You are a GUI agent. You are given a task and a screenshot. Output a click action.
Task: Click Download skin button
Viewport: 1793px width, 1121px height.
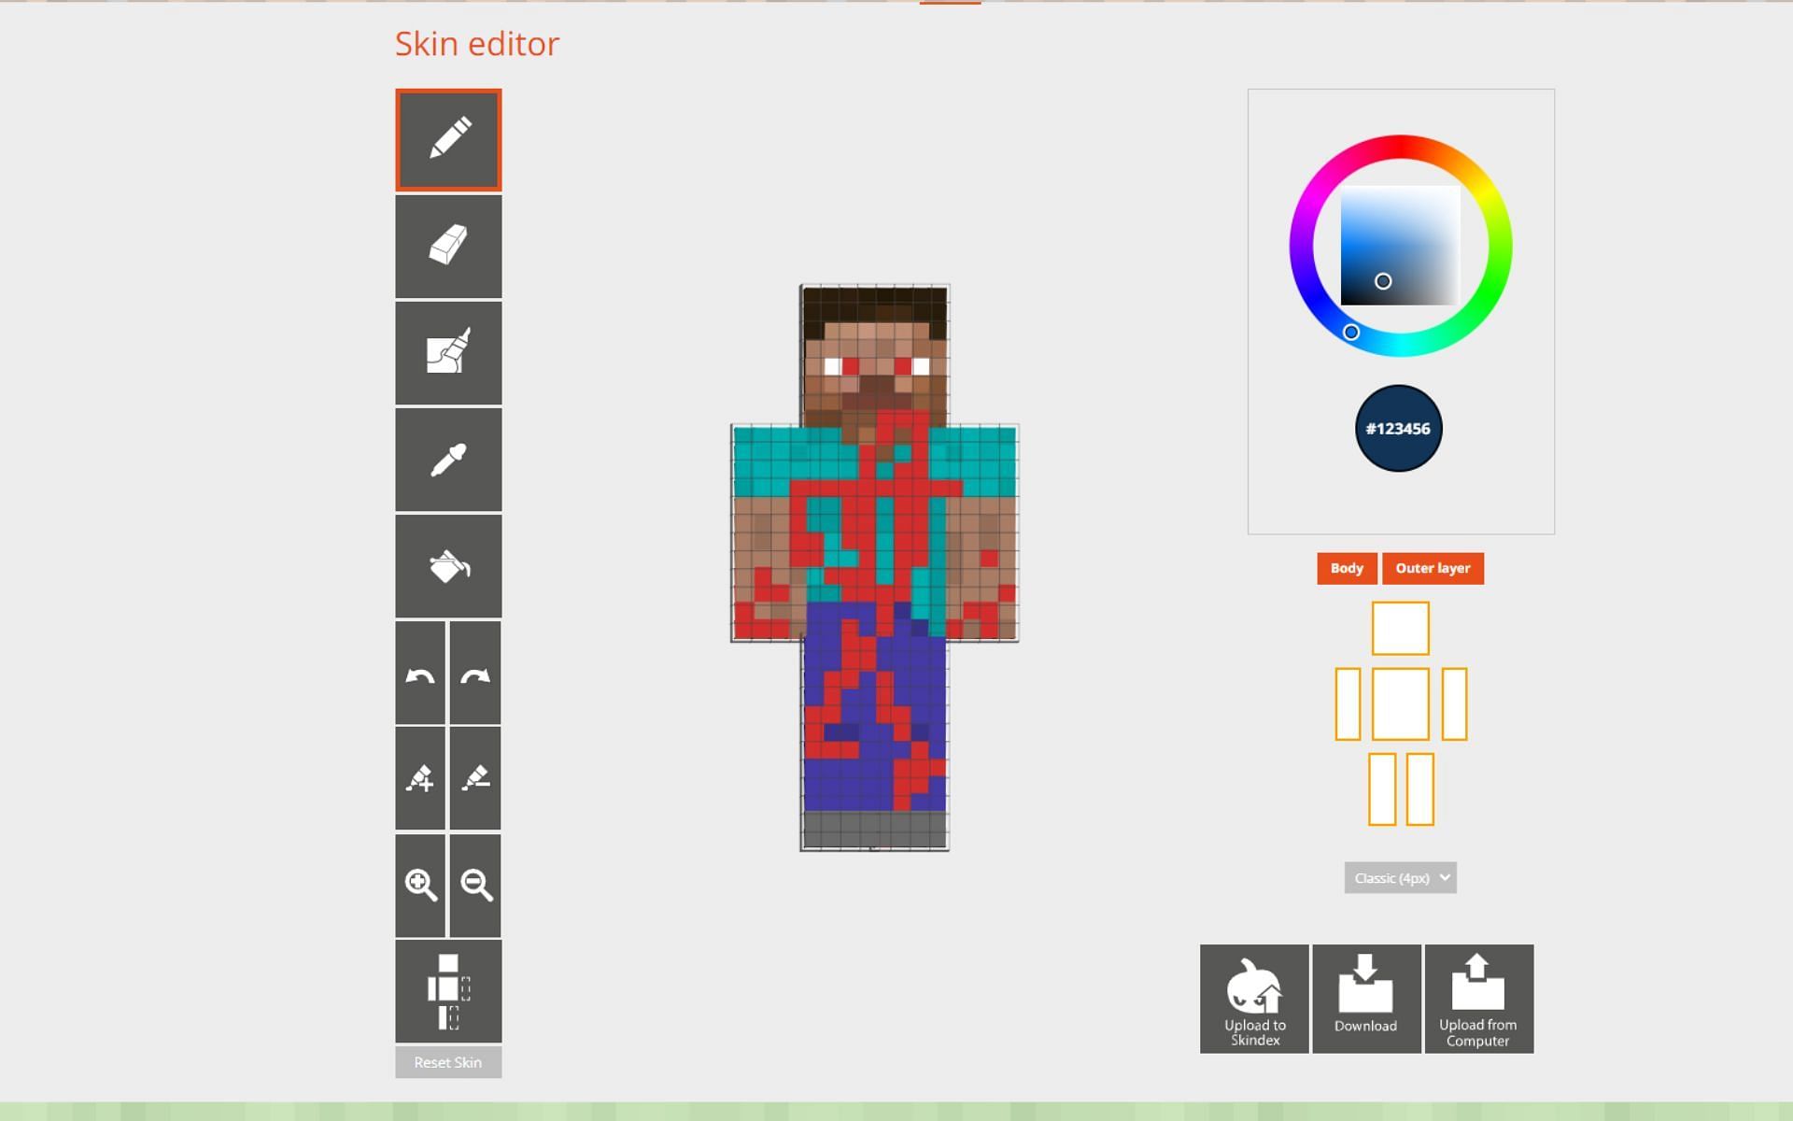[x=1364, y=999]
